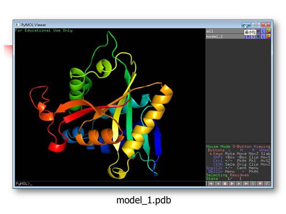Screen dimensions: 286x214
Task: Open the Color menu for model_1
Action: [x=268, y=37]
